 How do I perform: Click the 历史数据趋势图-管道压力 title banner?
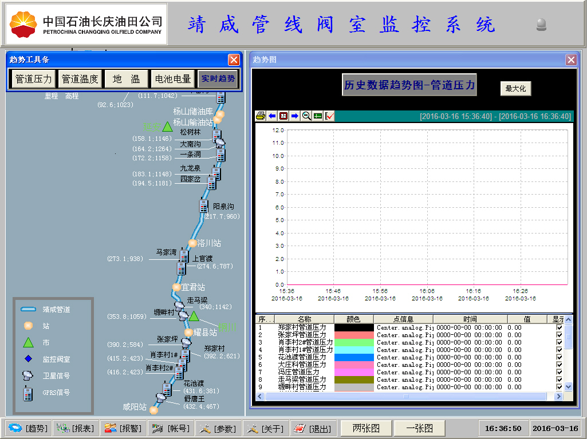tap(409, 85)
